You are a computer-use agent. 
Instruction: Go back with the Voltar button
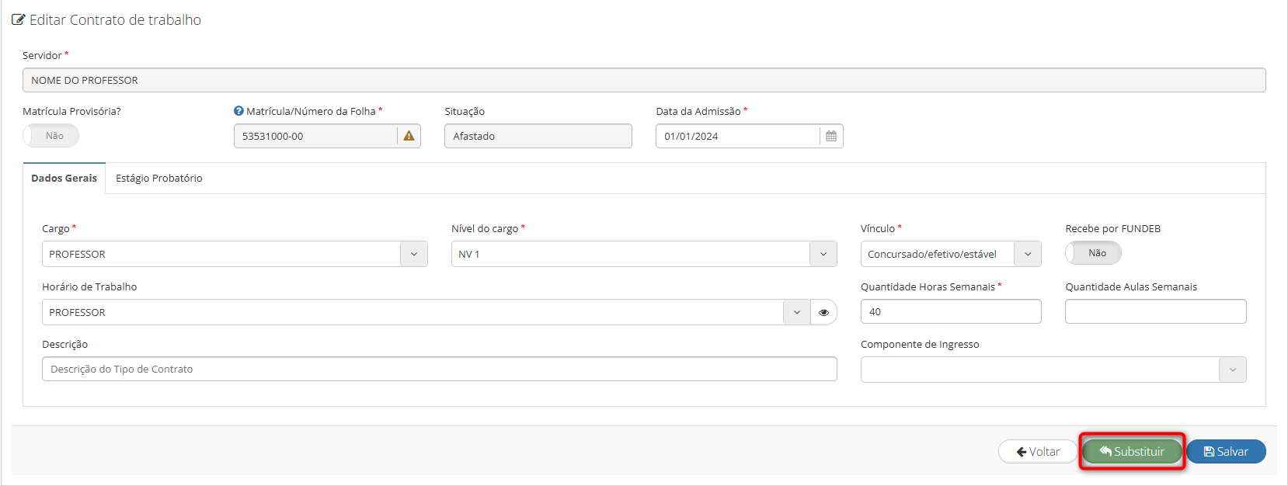coord(1038,451)
